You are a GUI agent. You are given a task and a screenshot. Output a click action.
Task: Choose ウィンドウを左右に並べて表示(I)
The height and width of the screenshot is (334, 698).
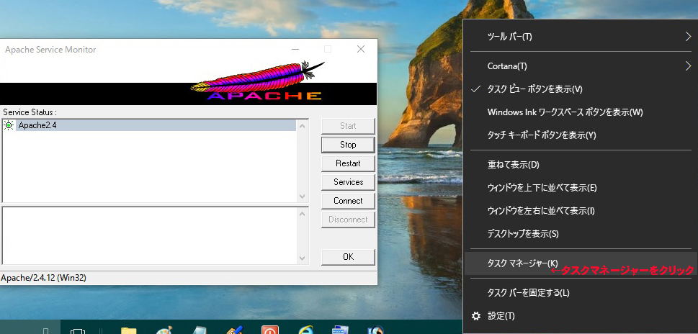(x=580, y=211)
